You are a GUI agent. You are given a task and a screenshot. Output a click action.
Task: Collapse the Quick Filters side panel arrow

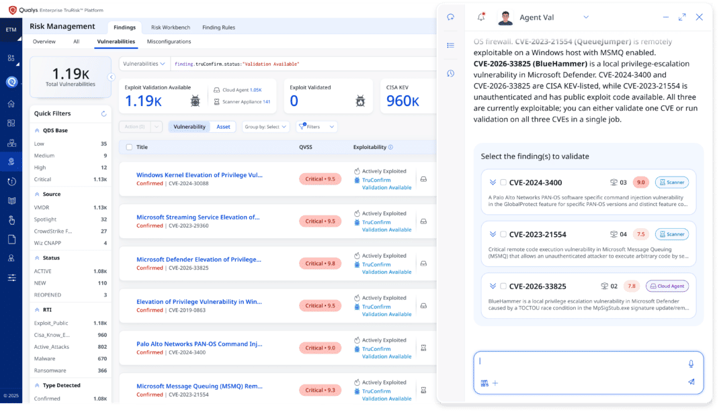112,77
